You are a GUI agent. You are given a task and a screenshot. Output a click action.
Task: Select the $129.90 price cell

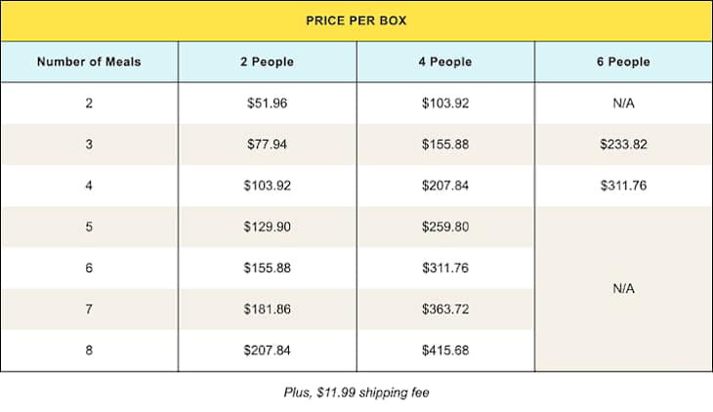pyautogui.click(x=267, y=227)
